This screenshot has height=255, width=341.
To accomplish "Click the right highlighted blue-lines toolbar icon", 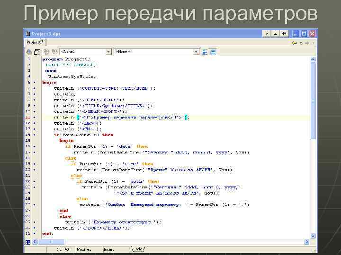I will click(x=213, y=52).
